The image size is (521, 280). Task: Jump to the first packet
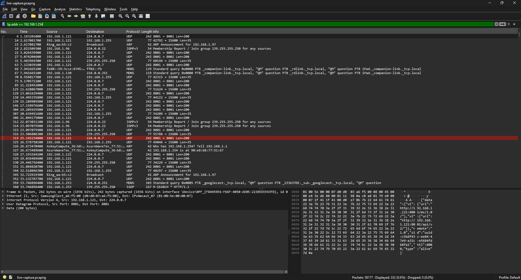point(90,16)
